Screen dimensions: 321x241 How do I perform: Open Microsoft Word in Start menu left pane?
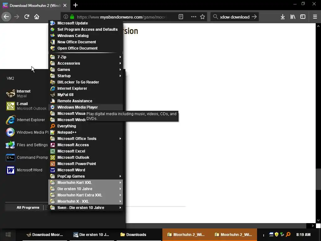tap(27, 170)
